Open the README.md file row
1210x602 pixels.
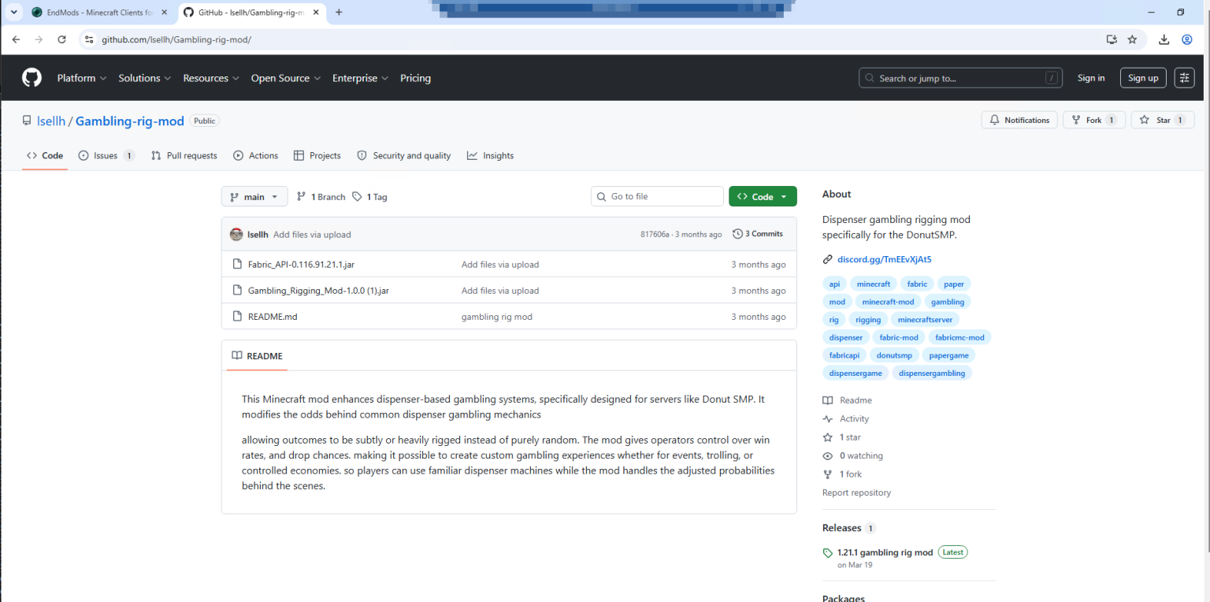(509, 317)
